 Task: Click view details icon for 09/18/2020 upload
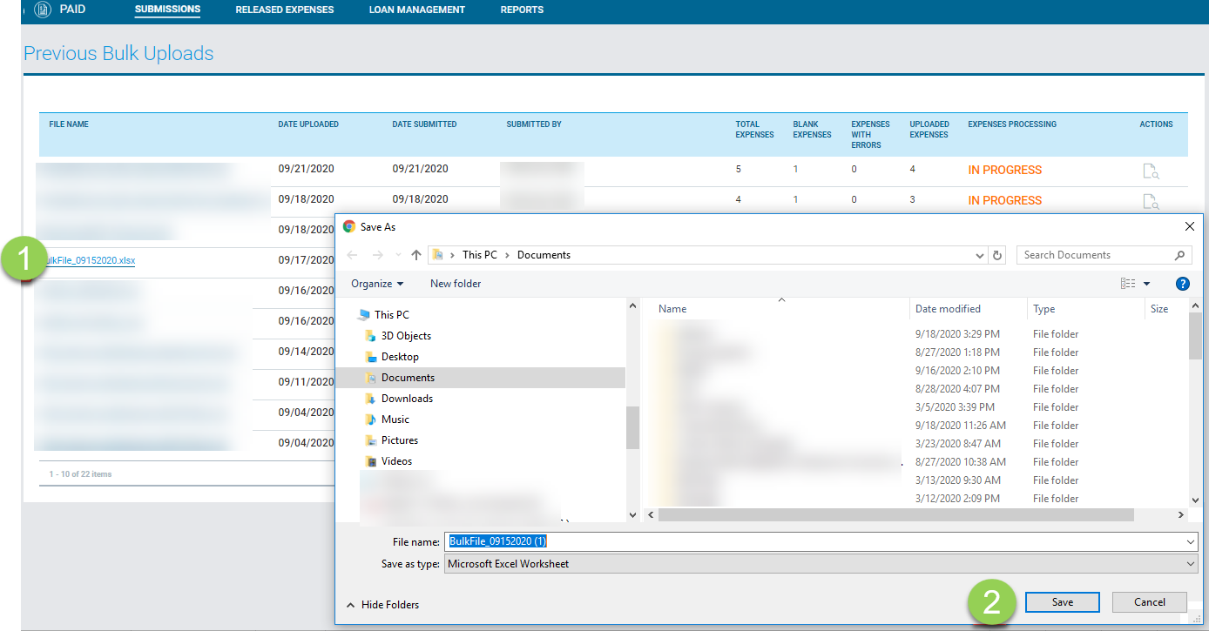[x=1150, y=202]
